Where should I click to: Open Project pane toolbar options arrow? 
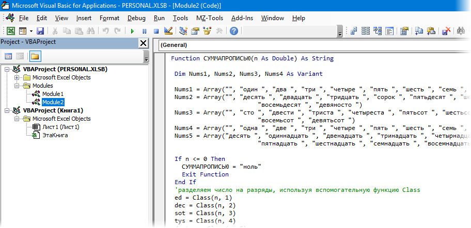(x=146, y=57)
